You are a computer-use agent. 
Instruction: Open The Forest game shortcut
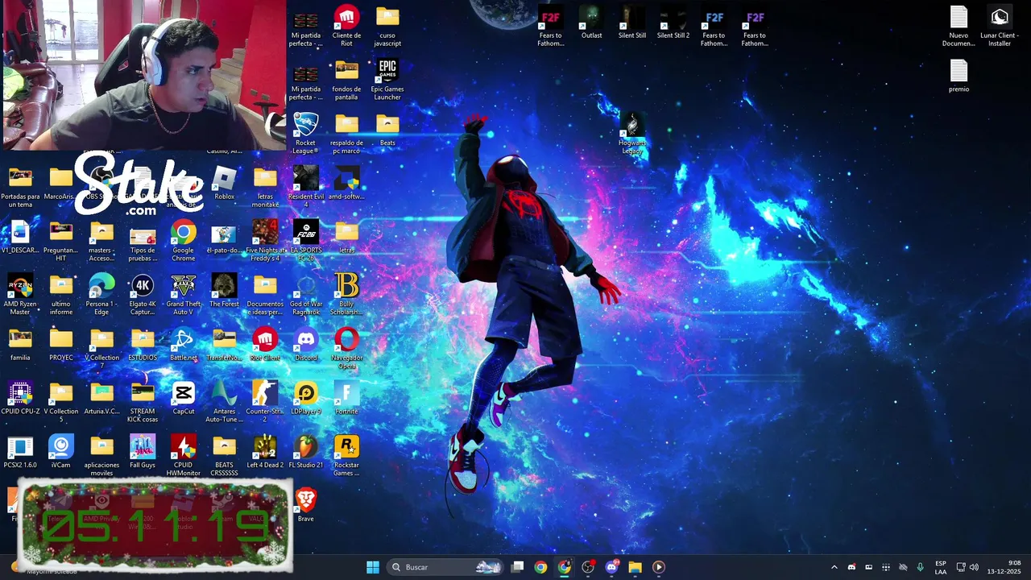224,291
